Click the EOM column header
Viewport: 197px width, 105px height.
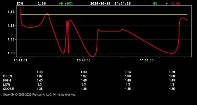click(x=172, y=72)
